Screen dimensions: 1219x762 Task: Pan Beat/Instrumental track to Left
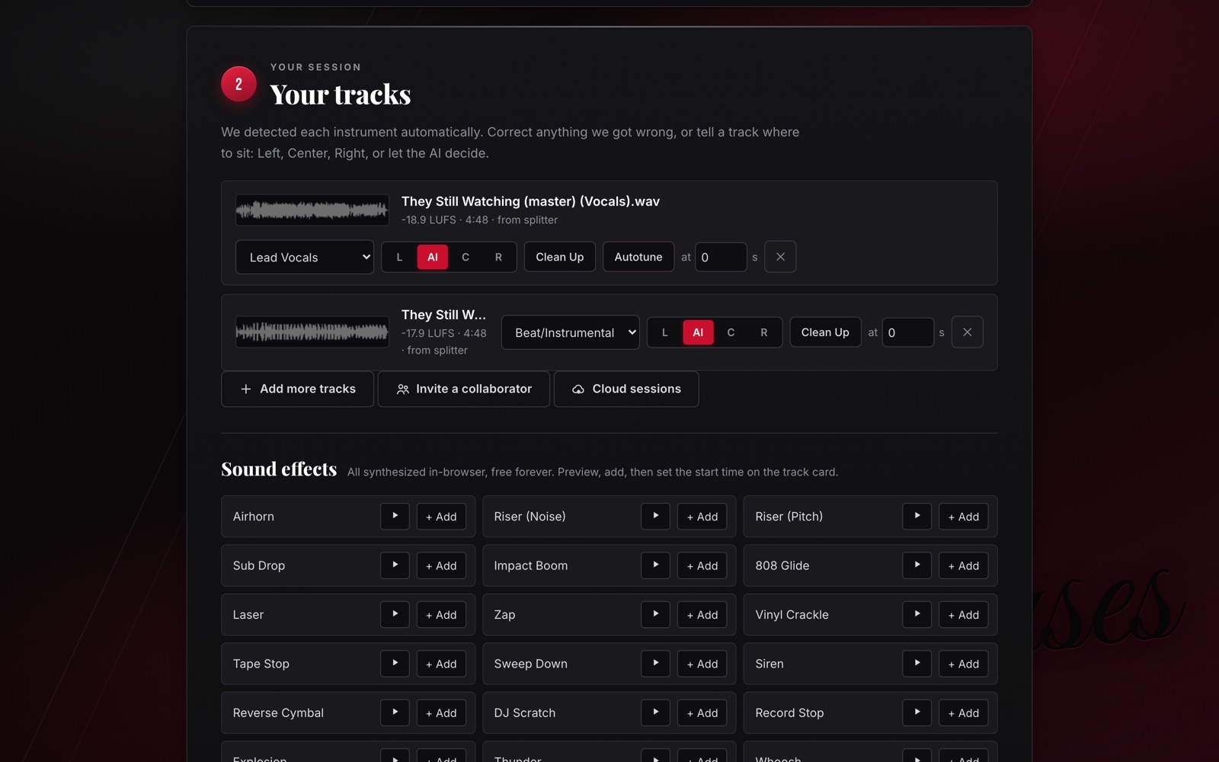click(665, 332)
